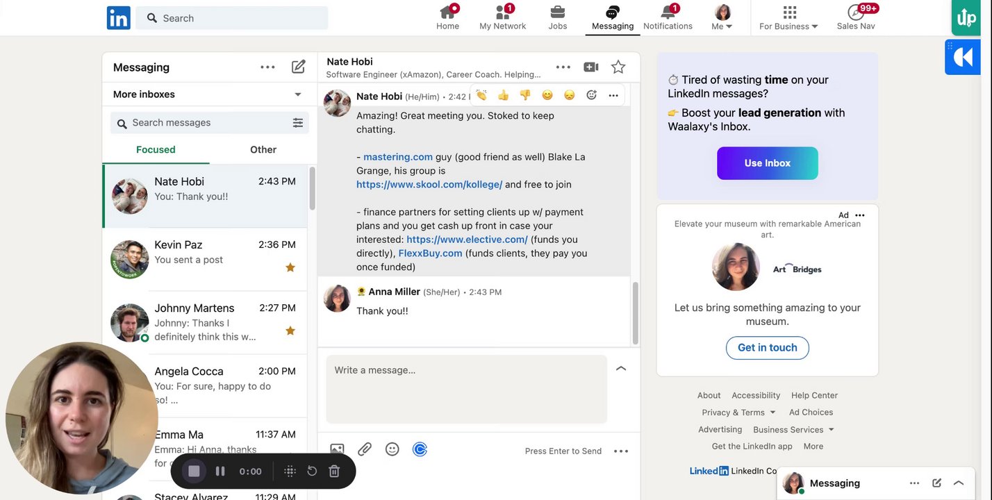The image size is (992, 500).
Task: Open Messaging panel options ellipsis
Action: pyautogui.click(x=267, y=67)
